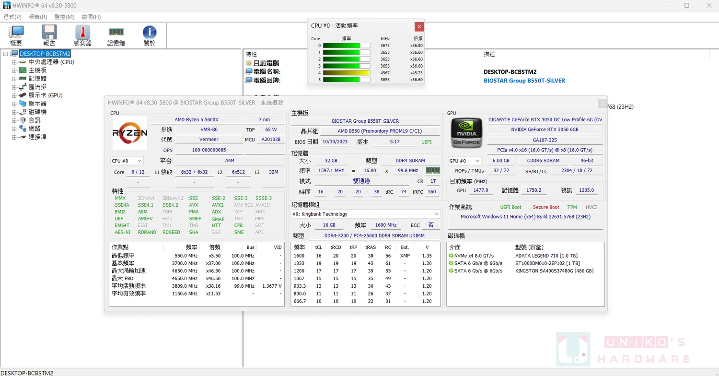This screenshot has width=719, height=376.
Task: Click the UEFI Boot status label
Action: [510, 207]
